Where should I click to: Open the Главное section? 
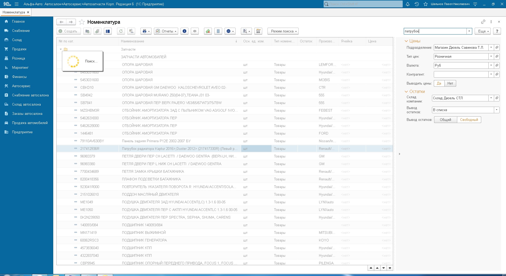(26, 22)
